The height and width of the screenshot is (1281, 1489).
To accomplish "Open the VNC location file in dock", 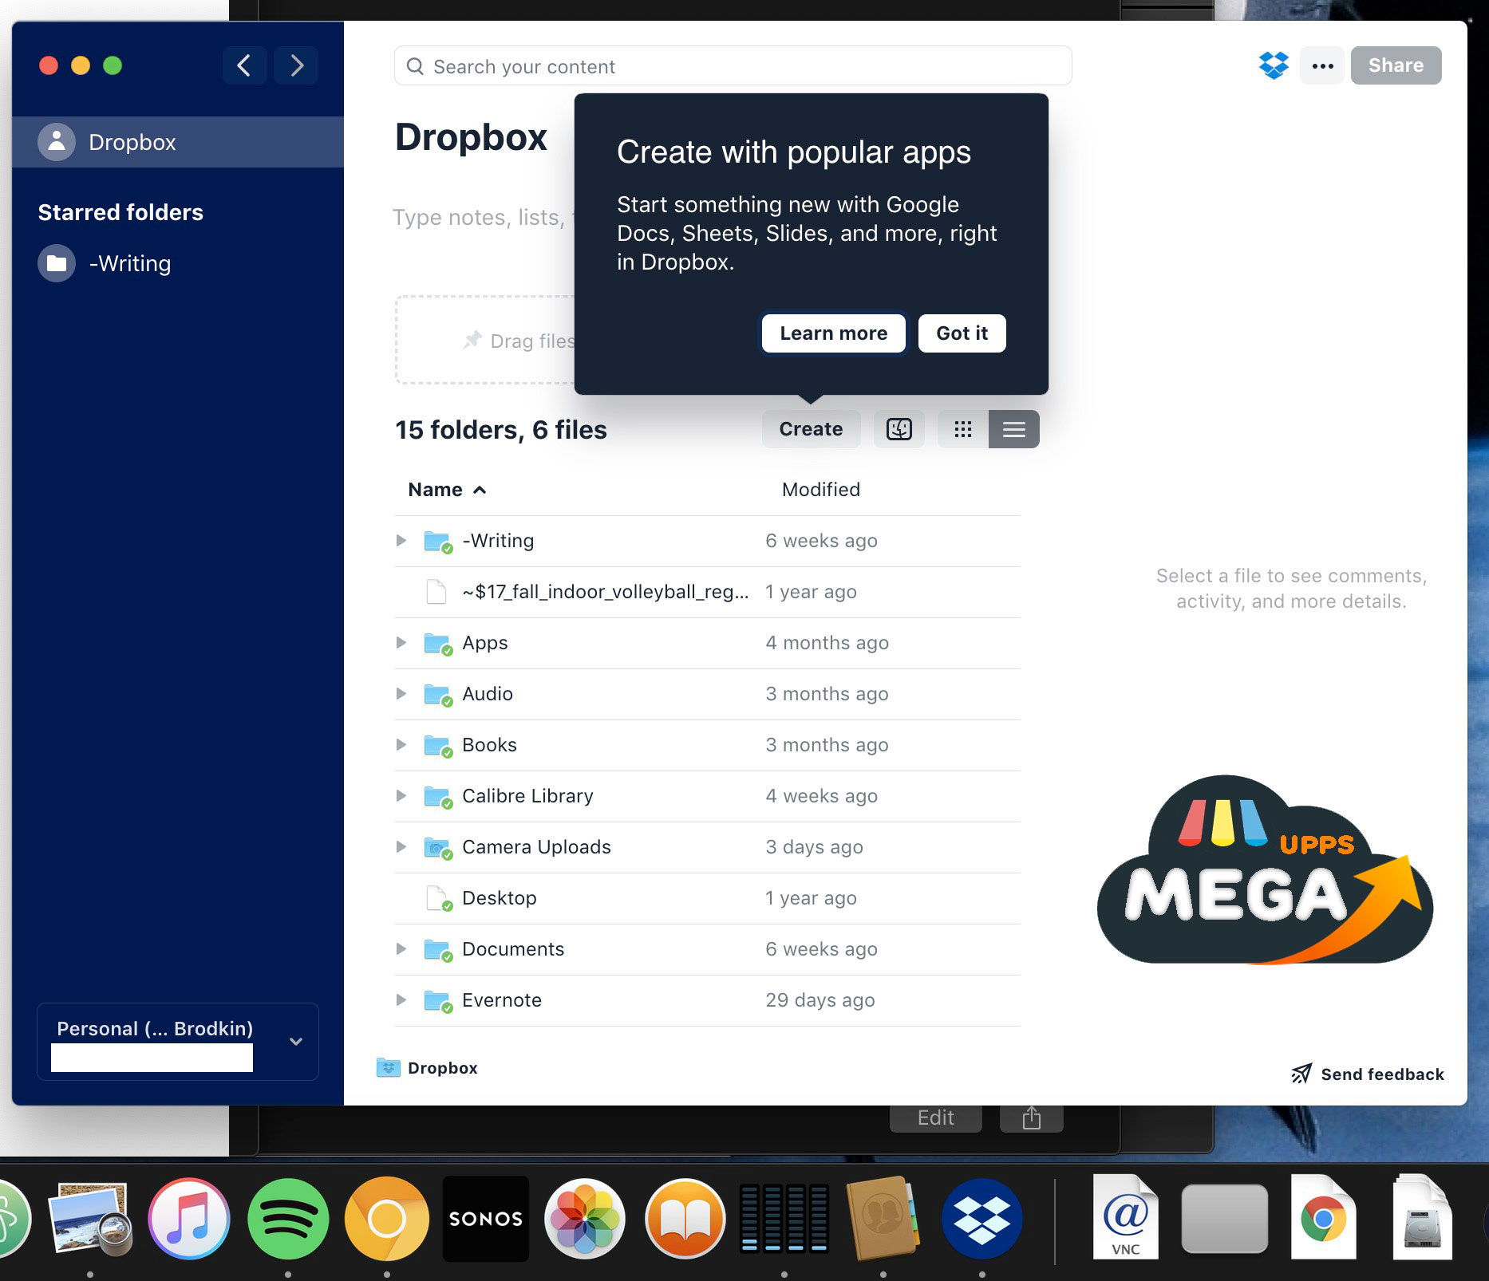I will pyautogui.click(x=1126, y=1217).
